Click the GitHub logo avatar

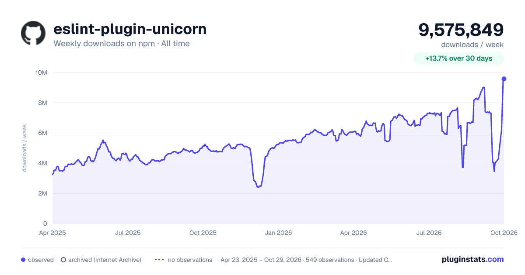point(33,33)
